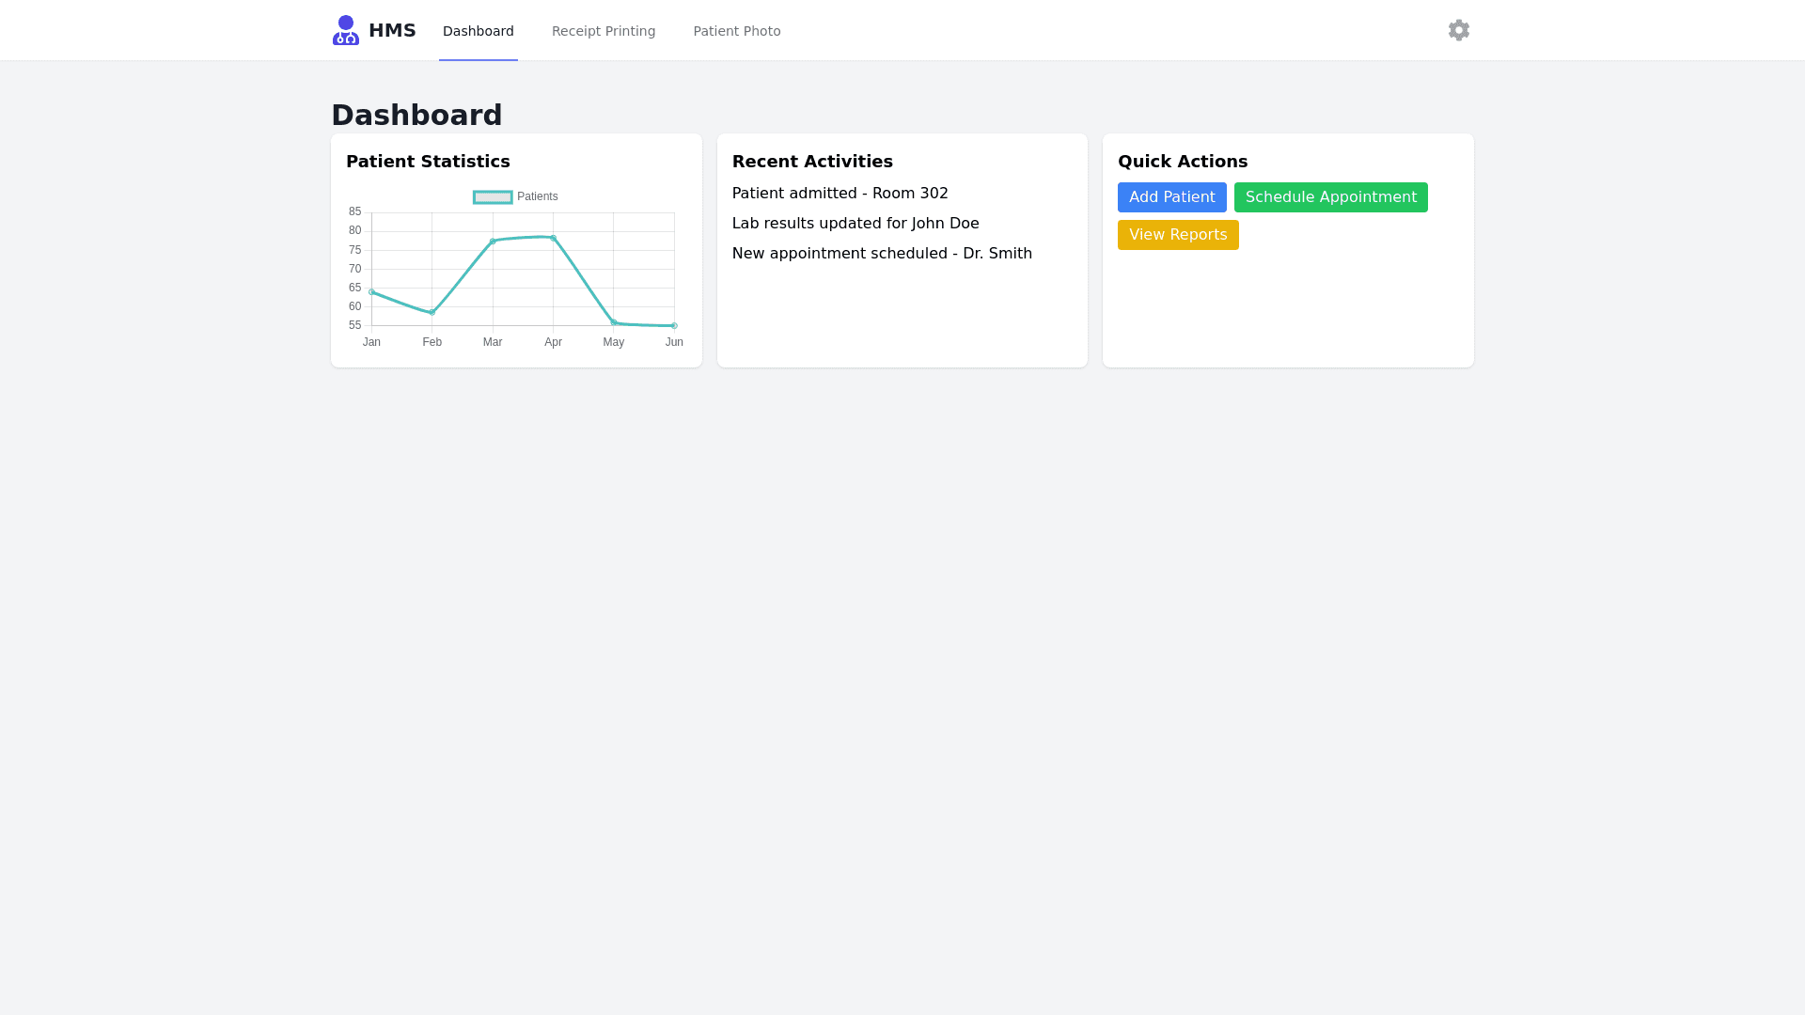
Task: Click the HMS doctor logo icon
Action: click(345, 30)
